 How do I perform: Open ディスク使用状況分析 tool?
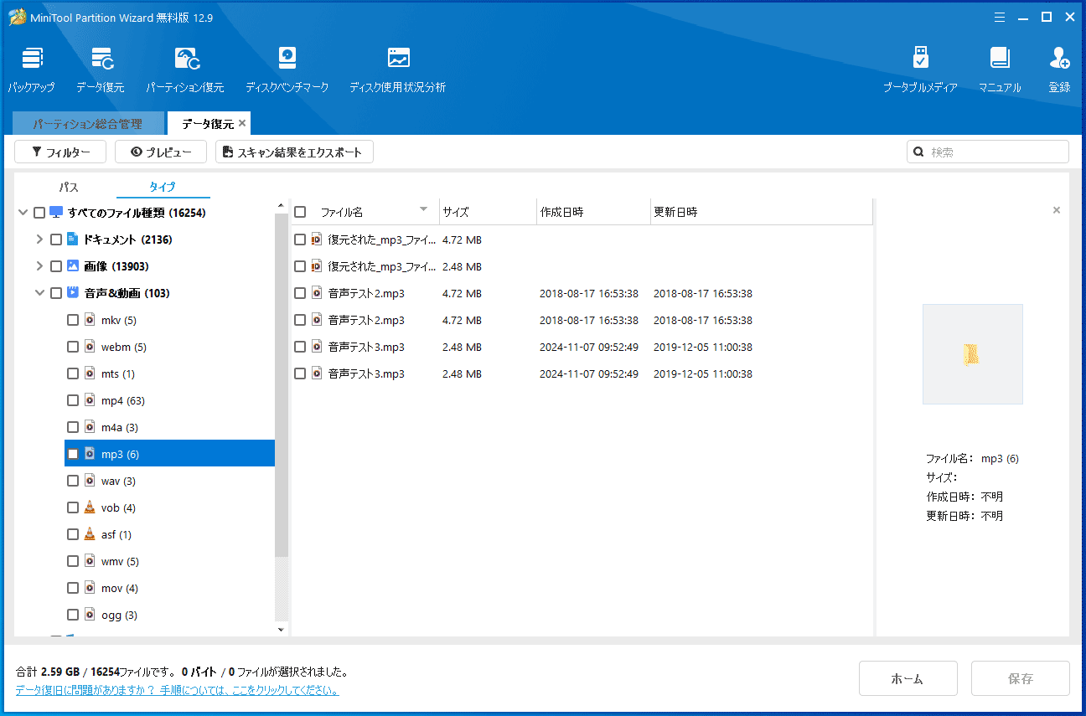tap(398, 68)
